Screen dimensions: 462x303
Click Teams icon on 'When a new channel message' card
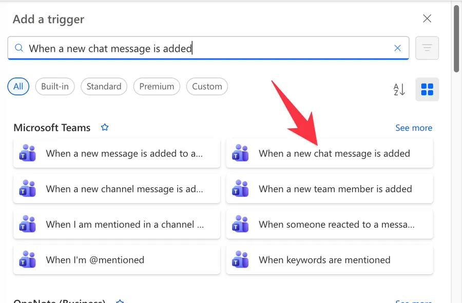click(27, 189)
